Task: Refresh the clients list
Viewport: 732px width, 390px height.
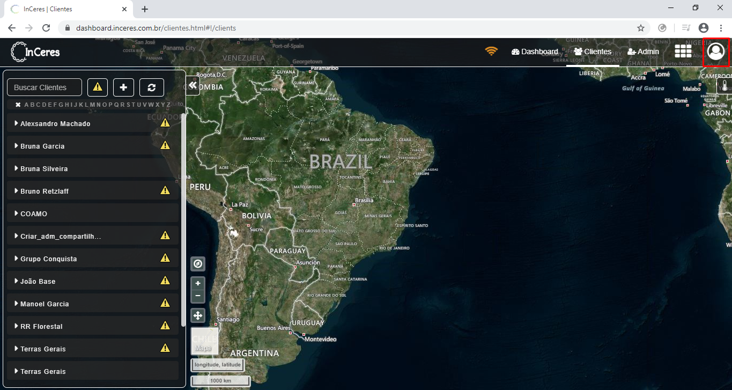Action: click(152, 87)
